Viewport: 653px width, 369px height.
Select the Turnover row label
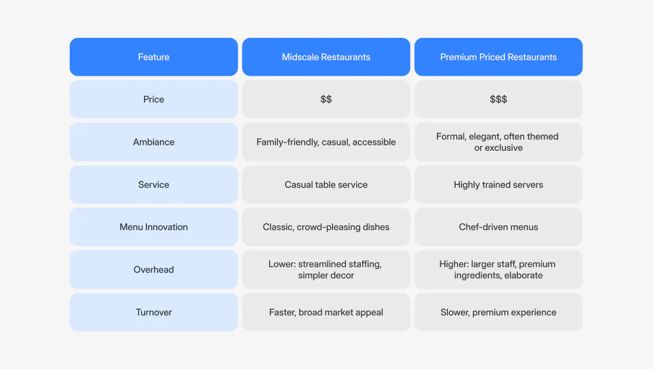tap(153, 312)
